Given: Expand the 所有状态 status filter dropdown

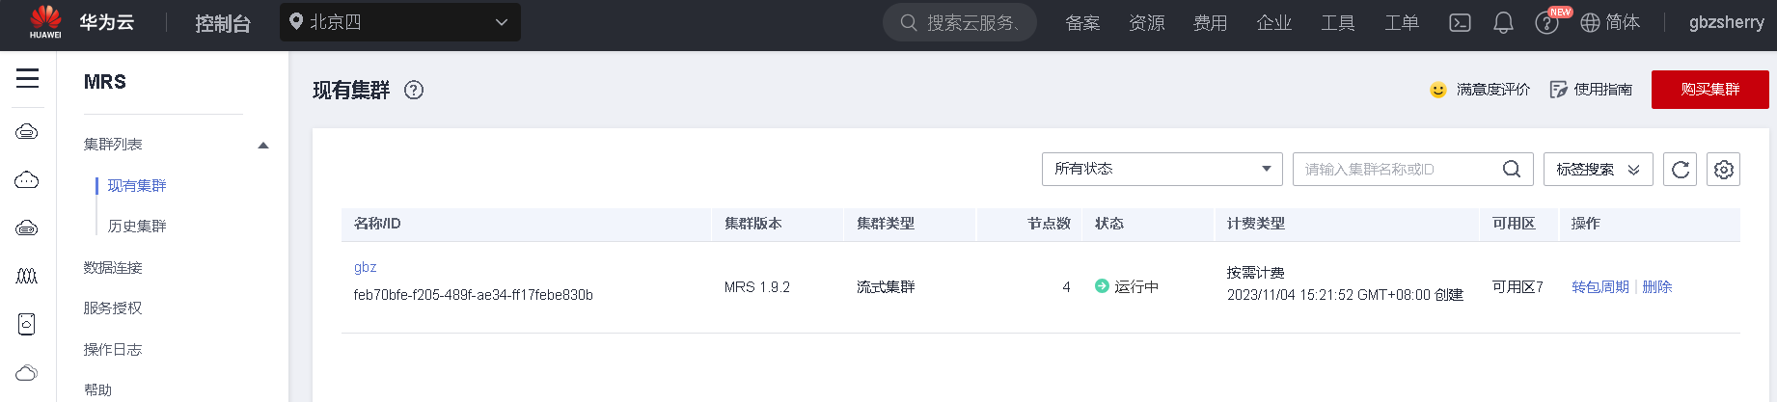Looking at the screenshot, I should pos(1162,169).
